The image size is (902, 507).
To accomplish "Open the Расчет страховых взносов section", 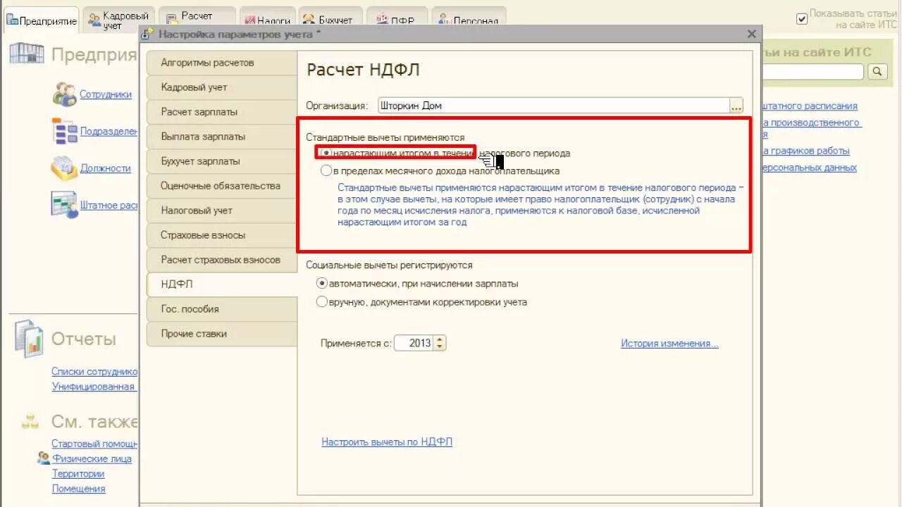I will [221, 260].
